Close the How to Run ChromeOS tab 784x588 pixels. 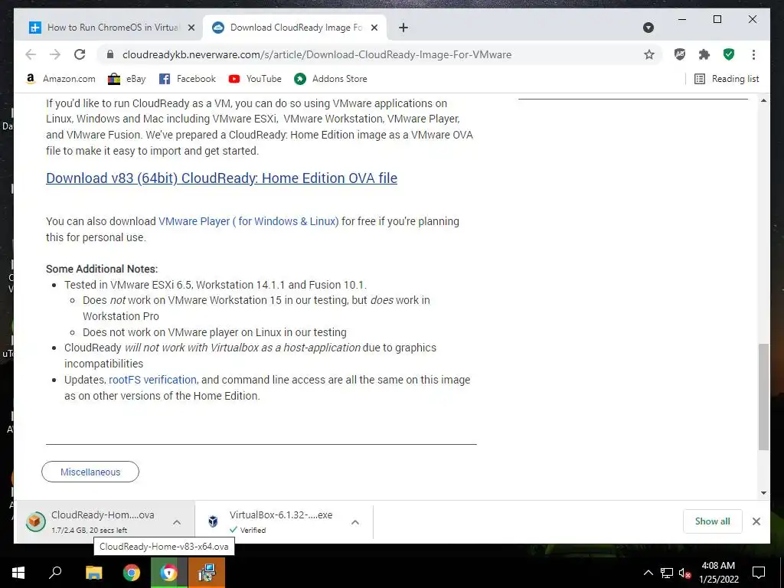pos(191,28)
